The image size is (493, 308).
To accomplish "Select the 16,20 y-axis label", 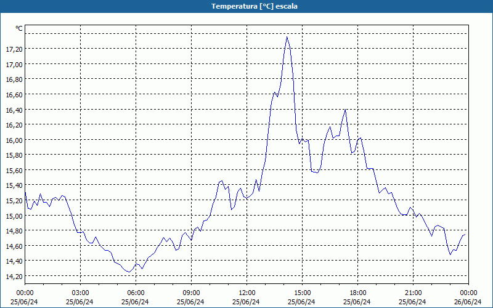I will pyautogui.click(x=14, y=125).
